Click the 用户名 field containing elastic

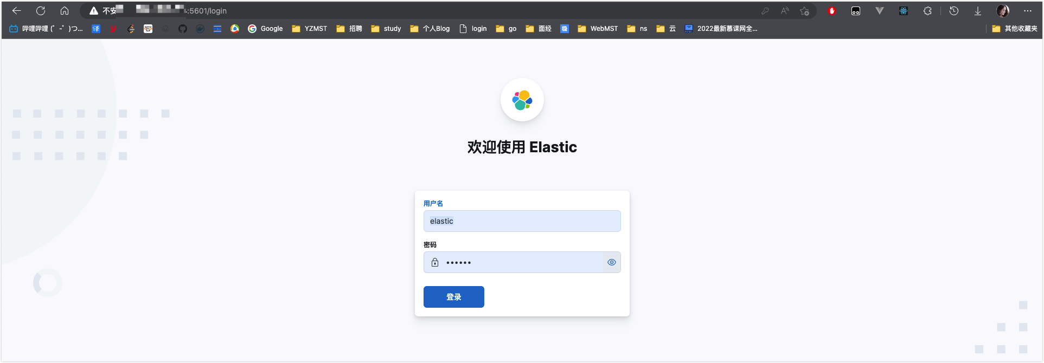tap(522, 221)
